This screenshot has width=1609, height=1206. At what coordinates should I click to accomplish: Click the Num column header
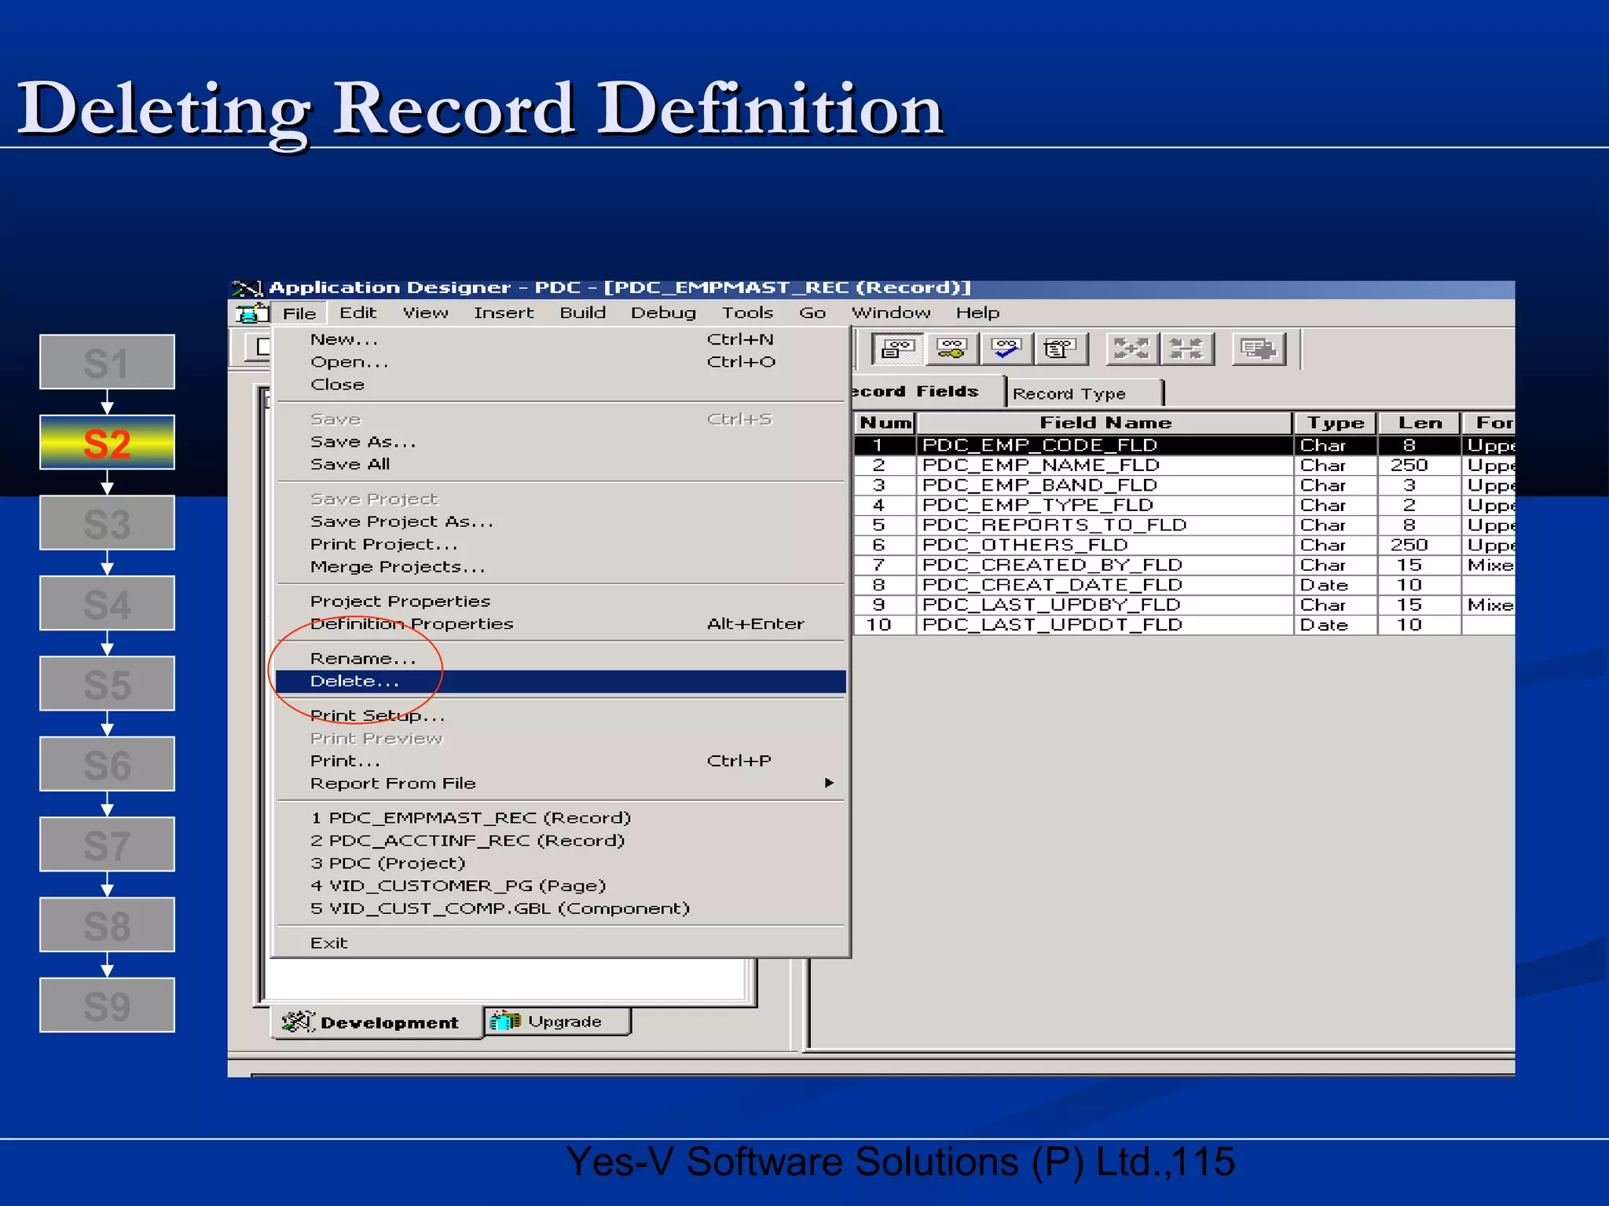[885, 423]
